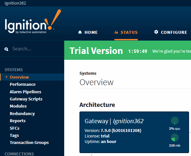Image resolution: width=191 pixels, height=156 pixels.
Task: Click the Gateway Ignition362 architecture card
Action: click(134, 132)
